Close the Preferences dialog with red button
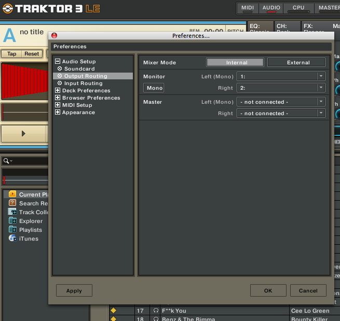Image resolution: width=340 pixels, height=321 pixels. [x=54, y=35]
